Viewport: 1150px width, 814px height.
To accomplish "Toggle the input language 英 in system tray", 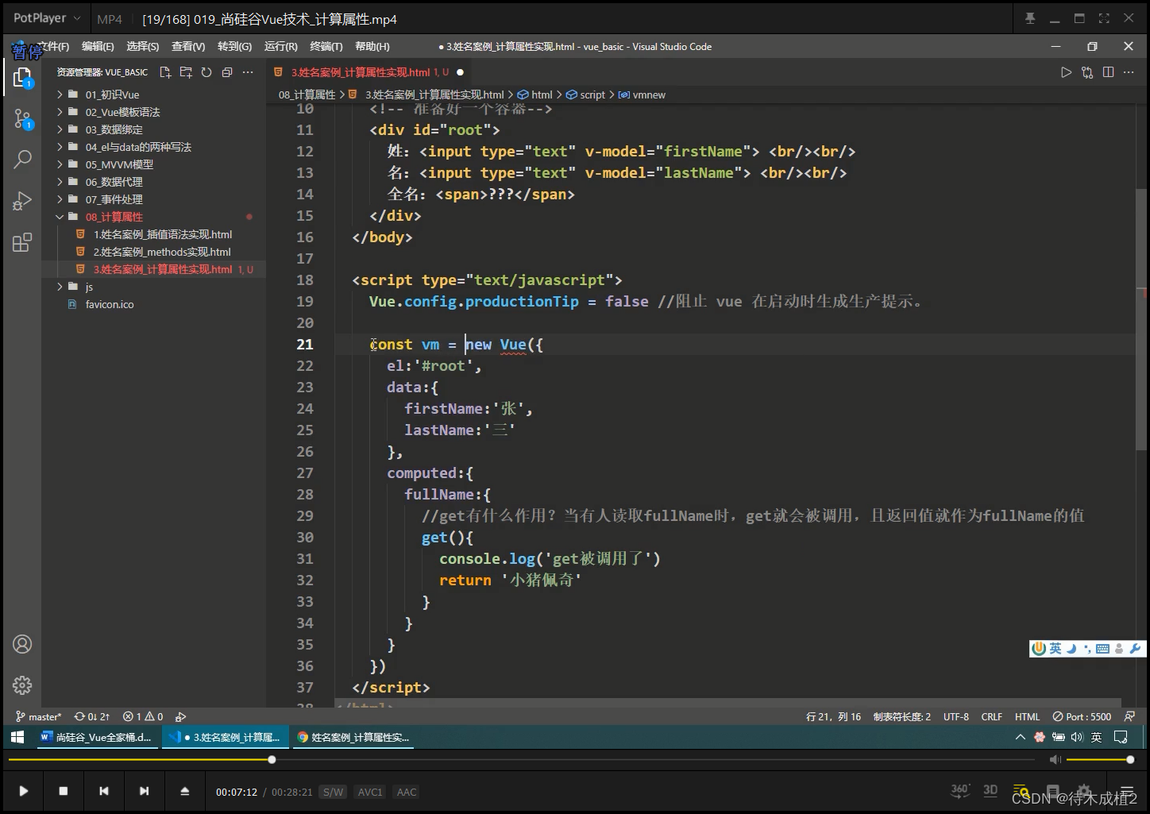I will coord(1096,737).
